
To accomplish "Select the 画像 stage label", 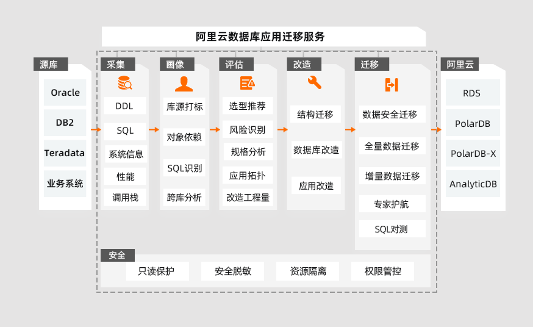I will click(177, 64).
